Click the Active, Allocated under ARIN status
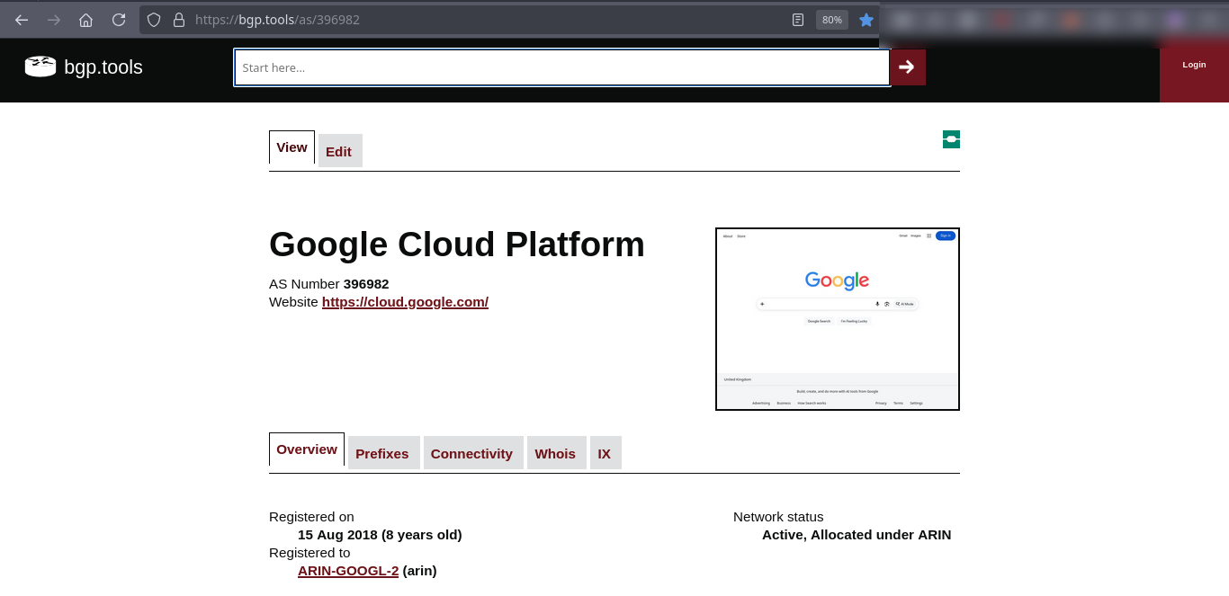Viewport: 1229px width, 596px height. pyautogui.click(x=857, y=535)
